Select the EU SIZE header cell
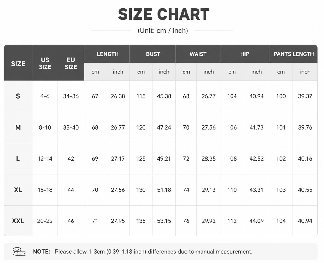324x263 pixels. point(71,63)
